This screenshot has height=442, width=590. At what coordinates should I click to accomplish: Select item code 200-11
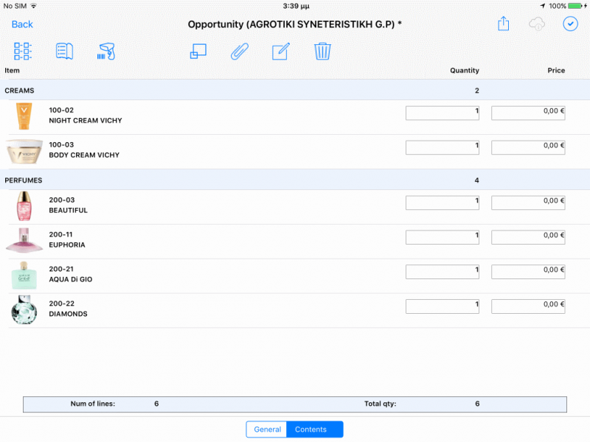point(60,234)
